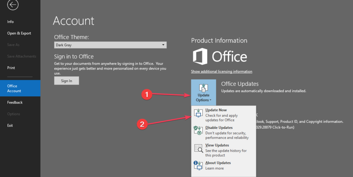Choose Update Now menu entry text
This screenshot has height=177, width=353.
point(216,110)
